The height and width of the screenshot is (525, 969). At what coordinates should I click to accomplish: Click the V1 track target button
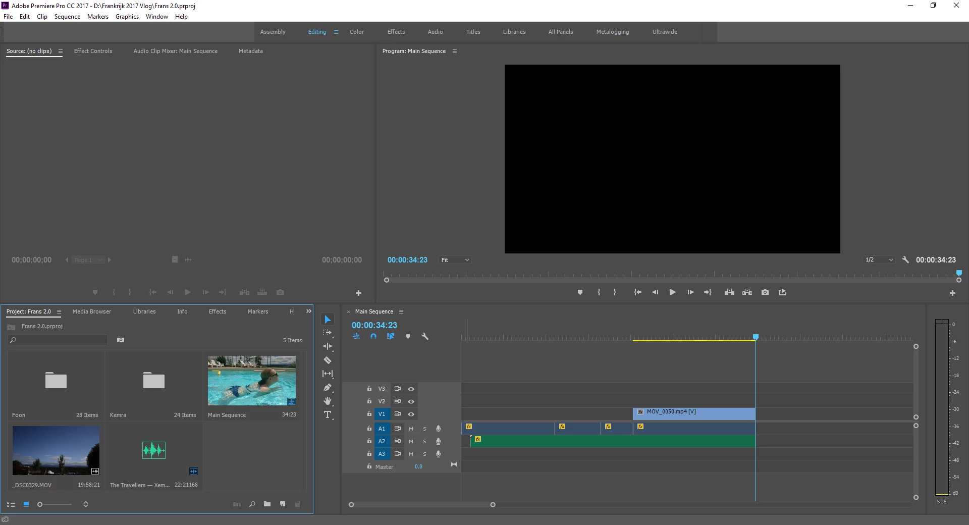382,414
